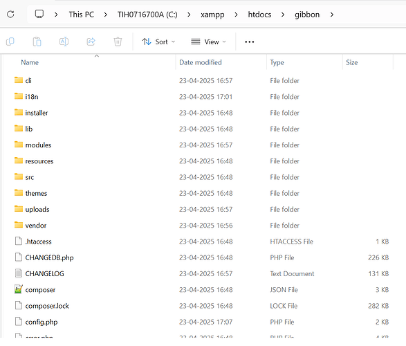
Task: Click the Rename icon in toolbar
Action: 64,42
